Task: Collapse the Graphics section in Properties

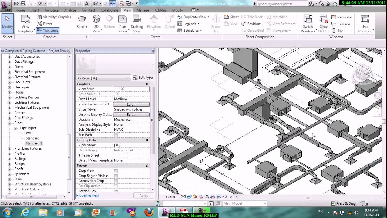Action: coord(147,84)
